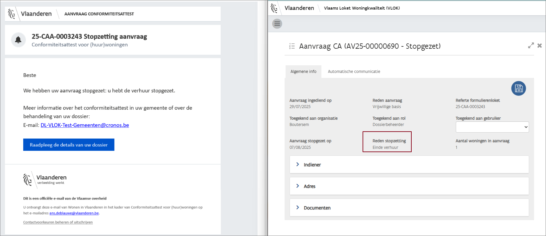Click the expand fullscreen arrows icon
Image resolution: width=546 pixels, height=236 pixels.
point(531,45)
